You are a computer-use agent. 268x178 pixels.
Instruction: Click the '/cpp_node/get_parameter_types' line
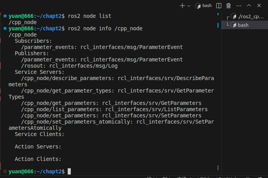pos(111,94)
